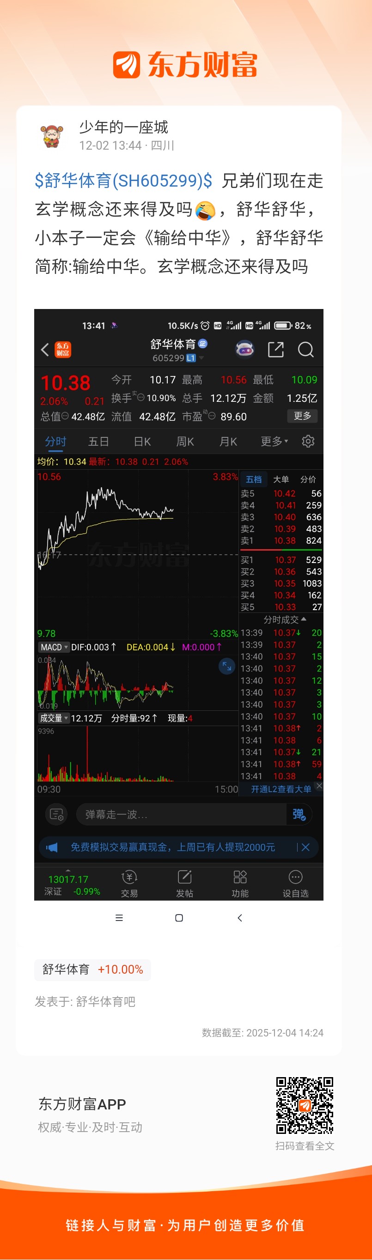This screenshot has height=1260, width=372.
Task: Select the 五档 order book tab
Action: (x=254, y=479)
